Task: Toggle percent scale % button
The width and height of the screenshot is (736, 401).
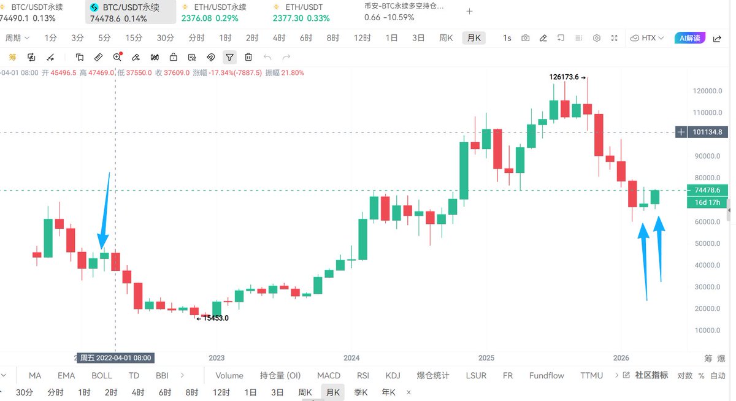Action: [701, 375]
